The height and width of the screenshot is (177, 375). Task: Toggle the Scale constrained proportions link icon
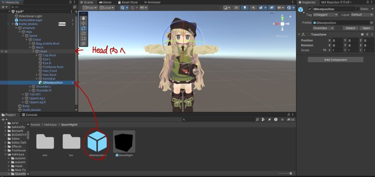pos(324,50)
